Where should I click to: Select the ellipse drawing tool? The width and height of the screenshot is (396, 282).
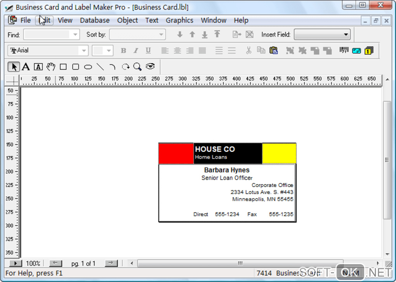tap(88, 67)
